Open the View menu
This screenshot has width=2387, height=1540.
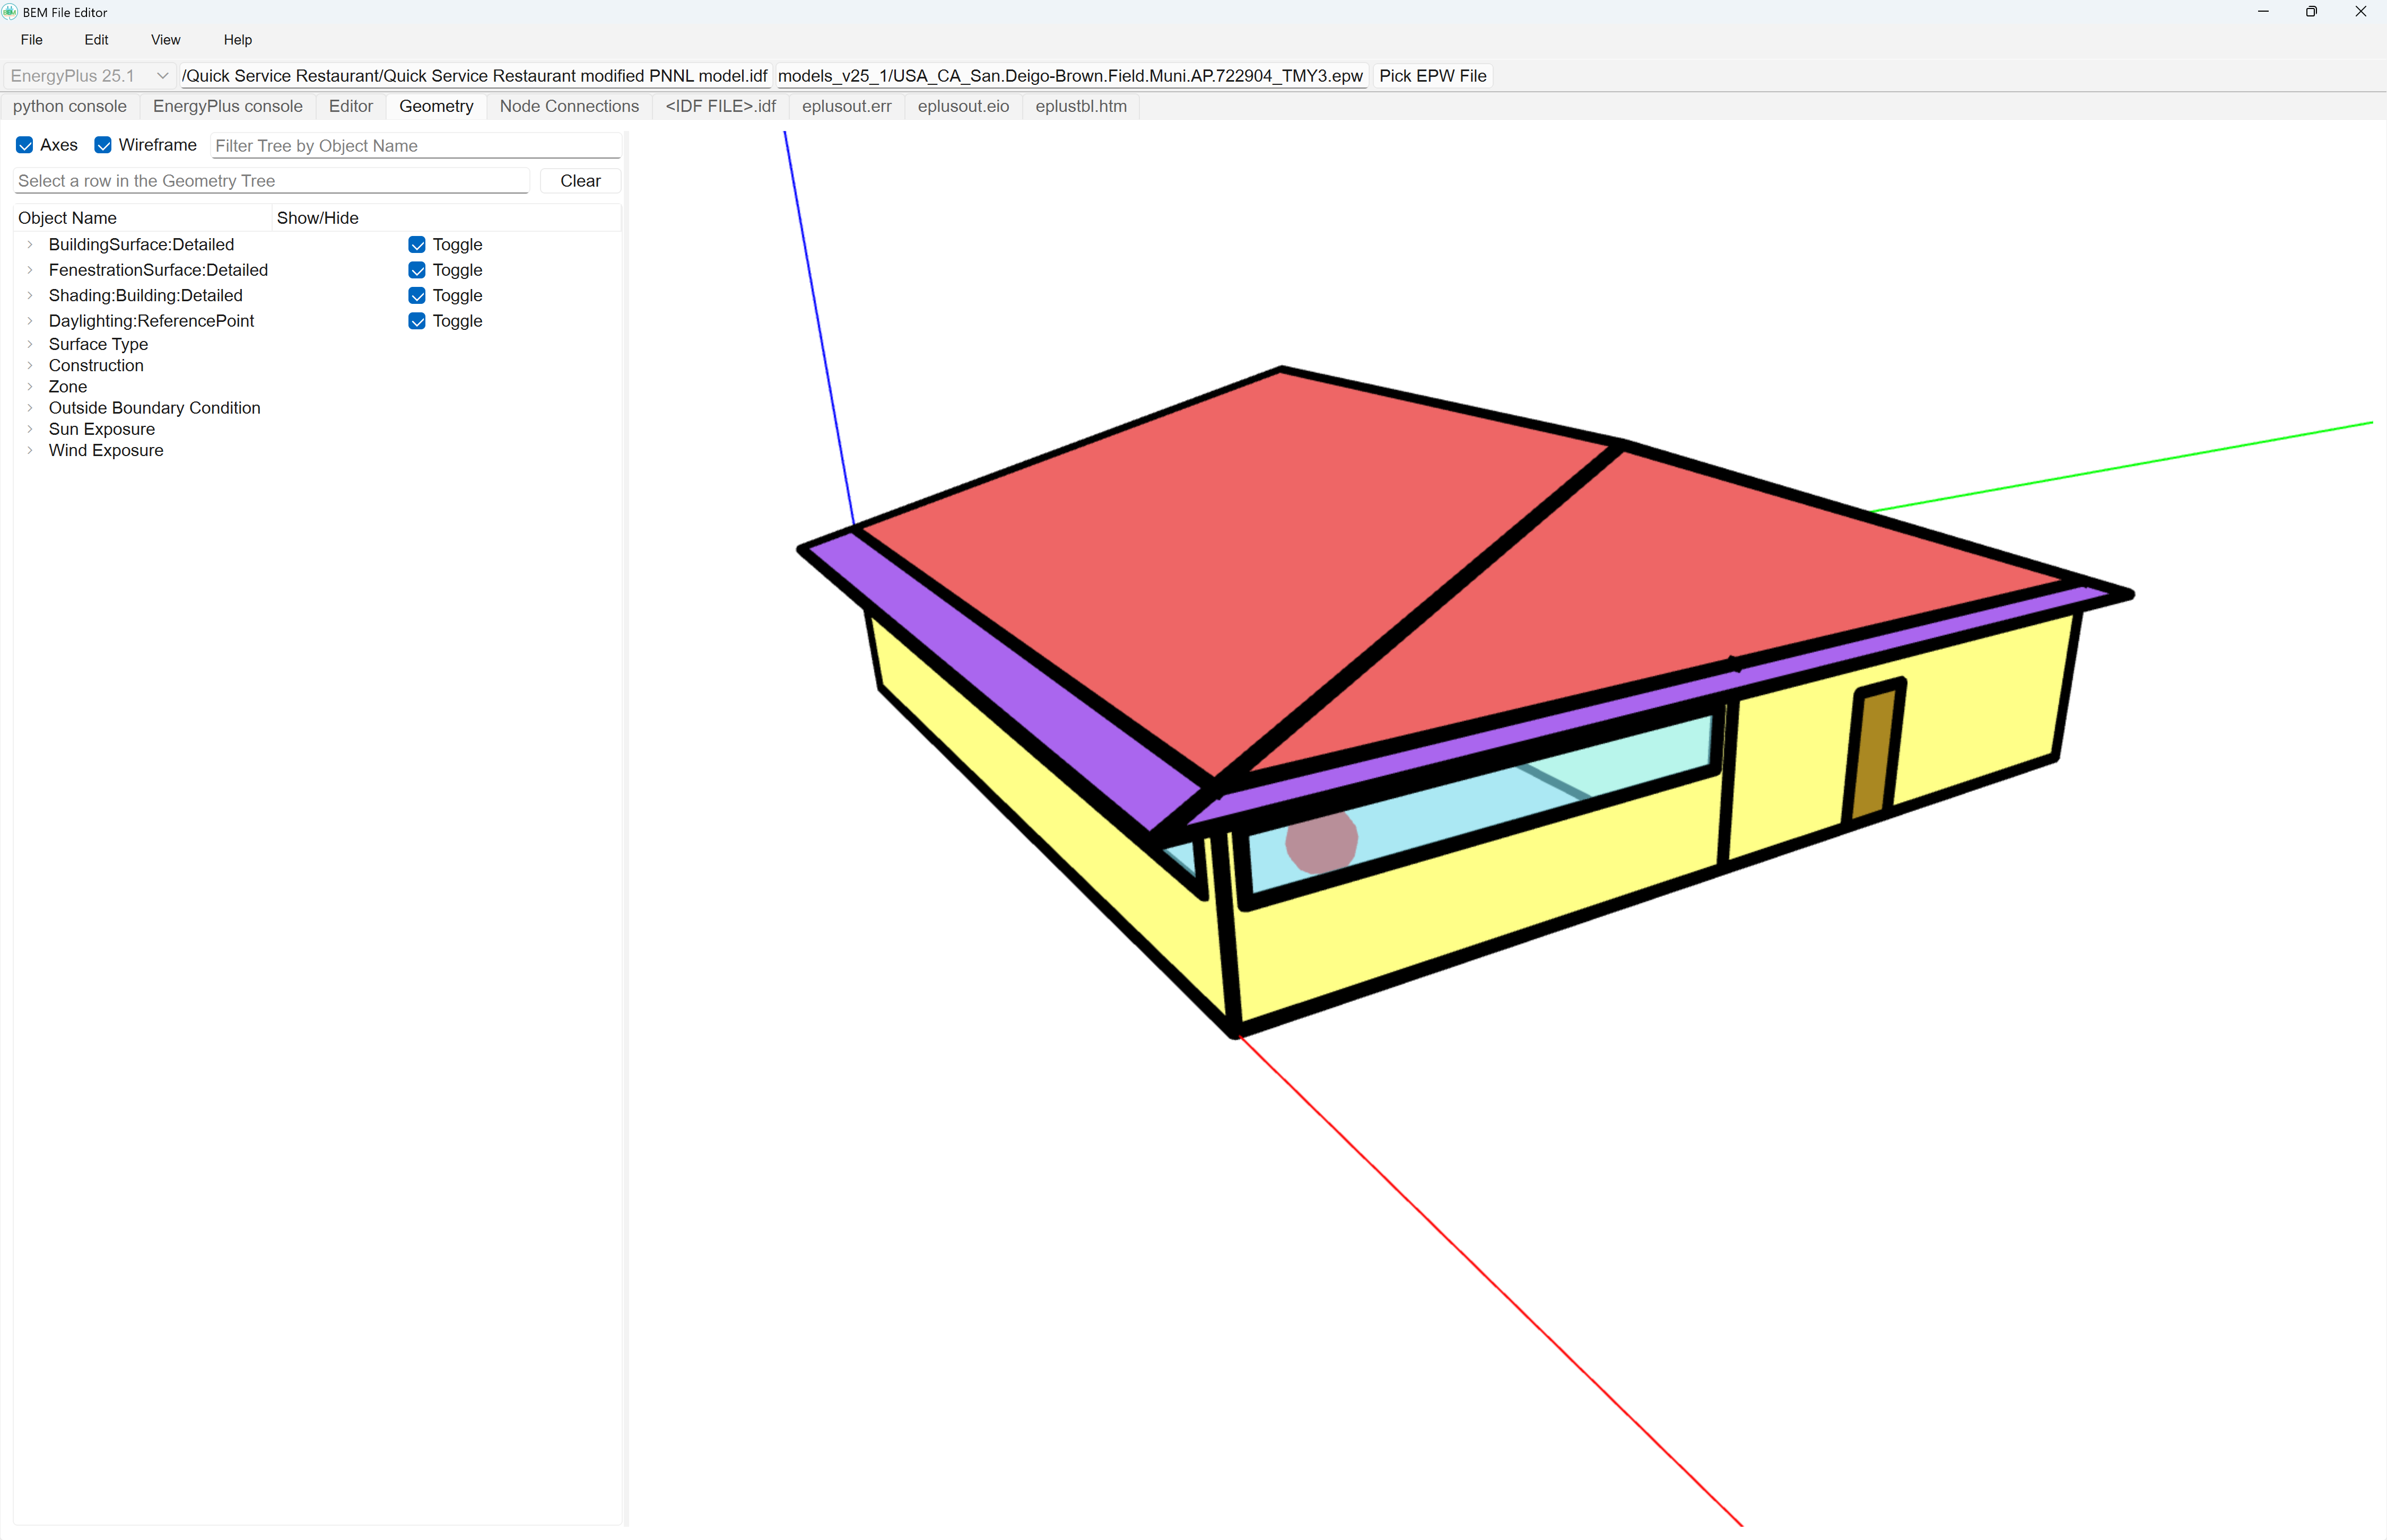click(166, 40)
